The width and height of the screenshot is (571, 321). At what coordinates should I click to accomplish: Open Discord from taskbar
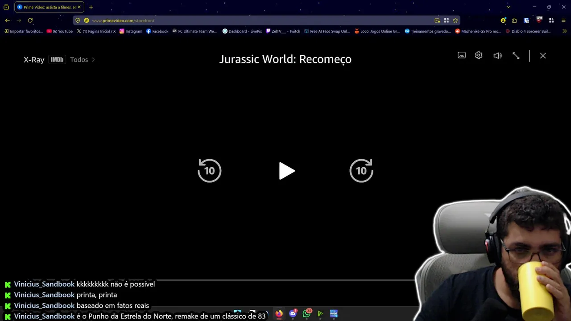coord(293,314)
